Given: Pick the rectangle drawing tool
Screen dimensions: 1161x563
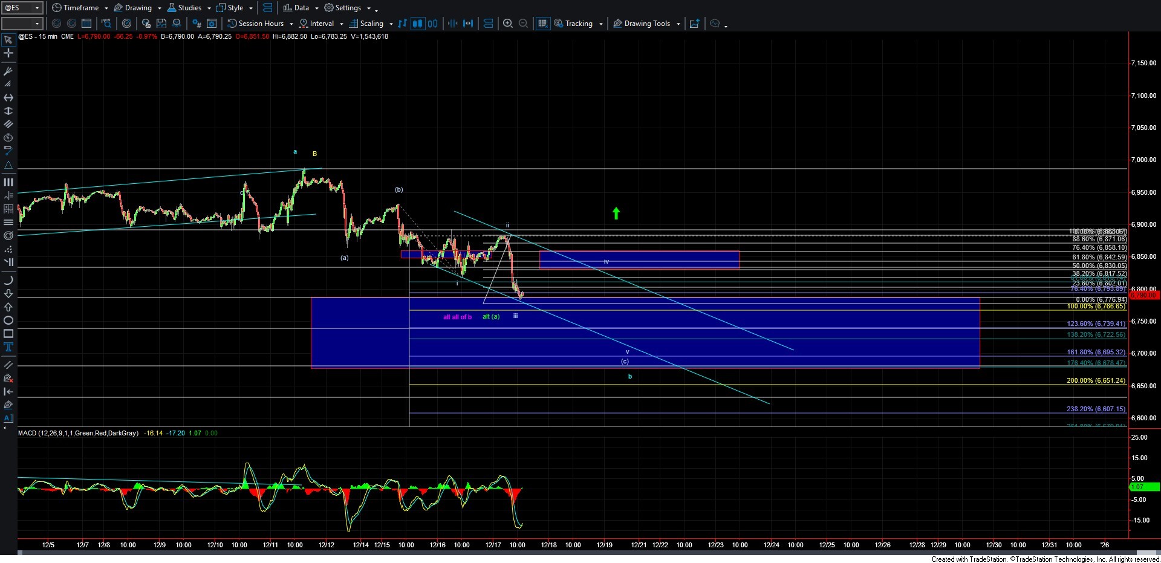Looking at the screenshot, I should pos(8,334).
